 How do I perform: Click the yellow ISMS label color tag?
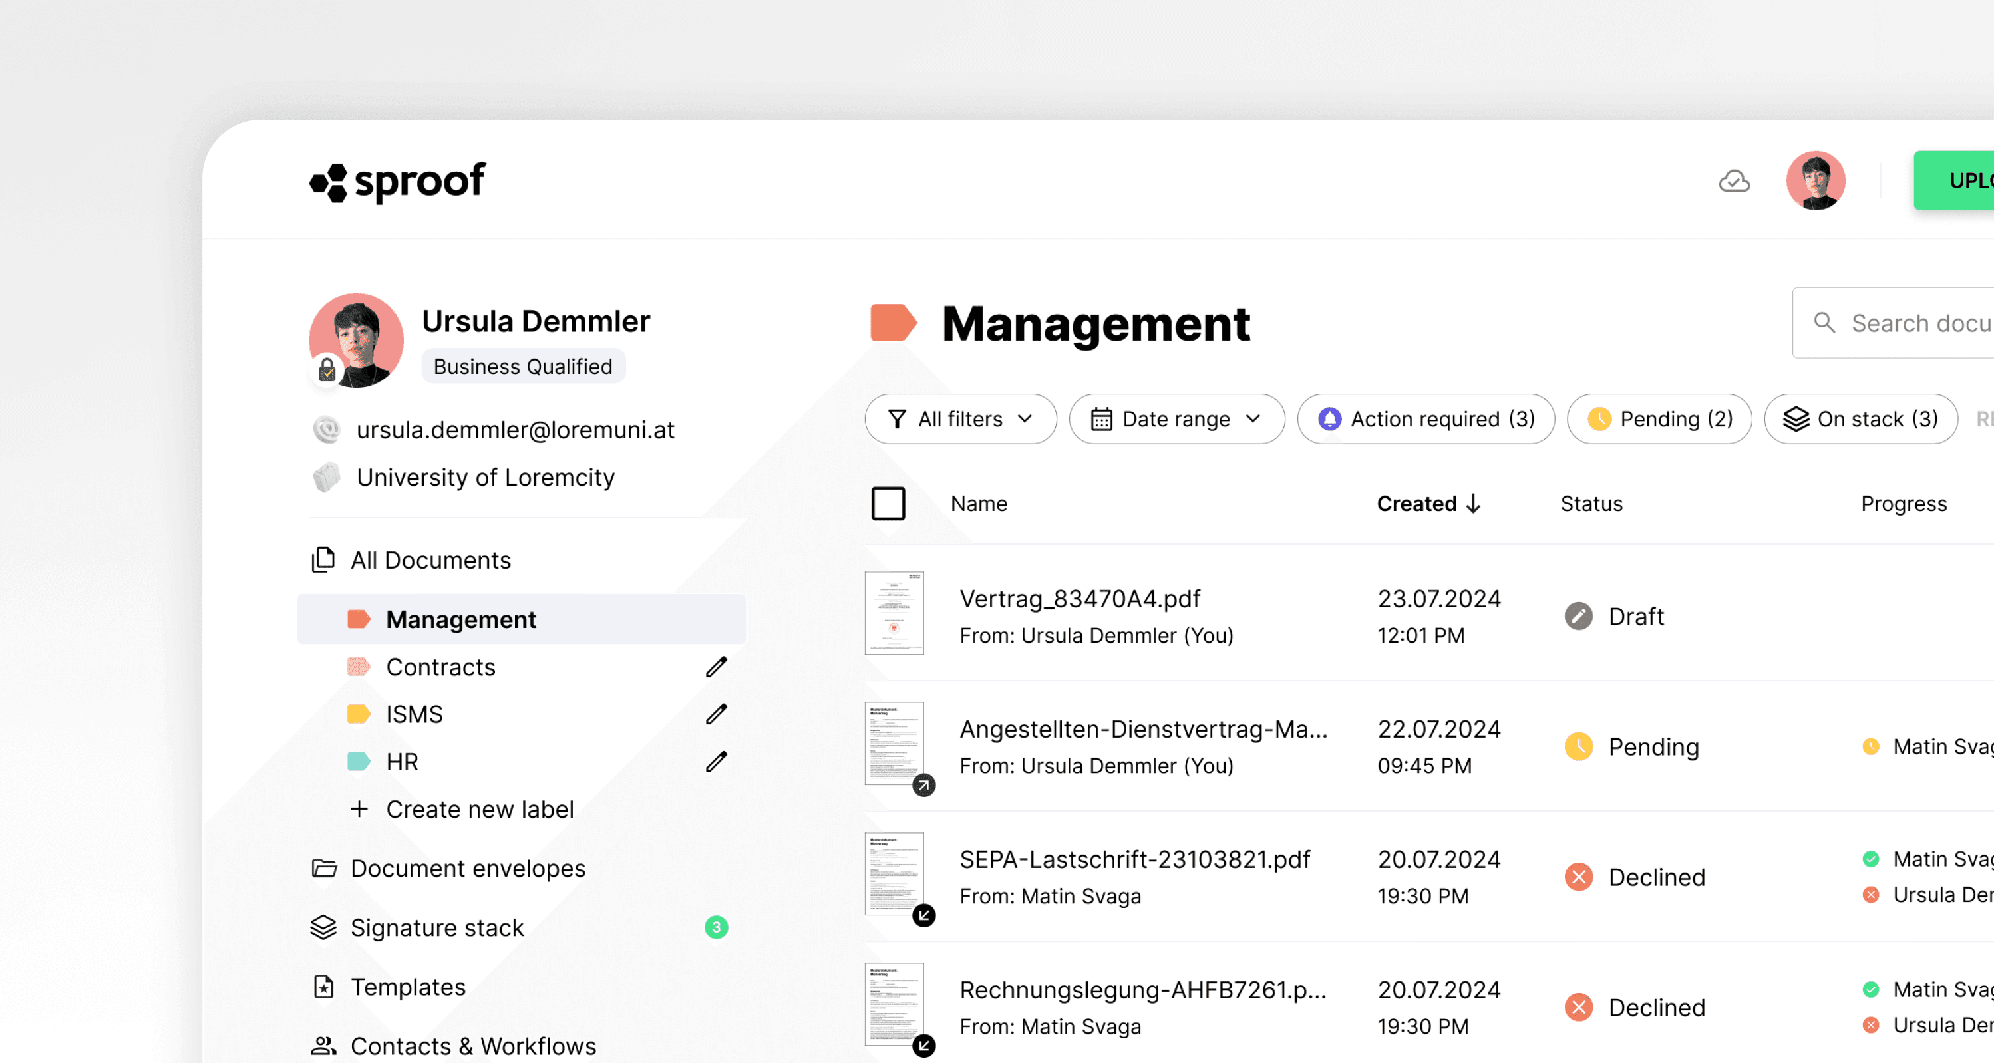point(359,714)
